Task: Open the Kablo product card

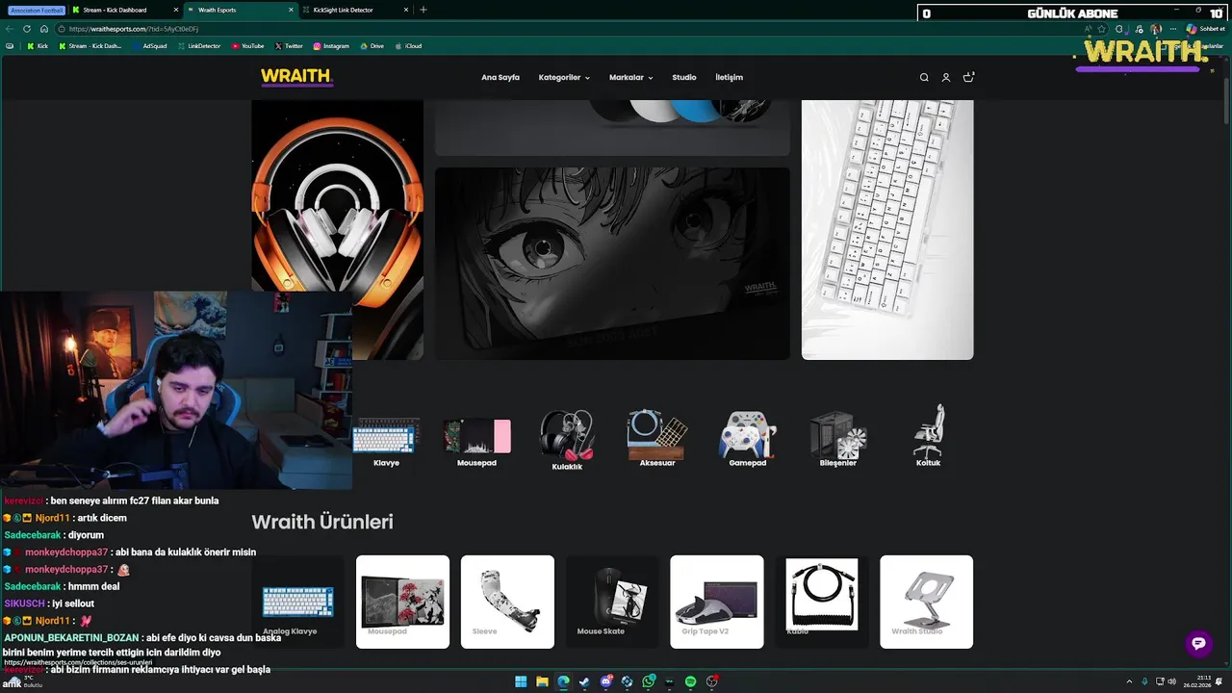Action: click(821, 602)
